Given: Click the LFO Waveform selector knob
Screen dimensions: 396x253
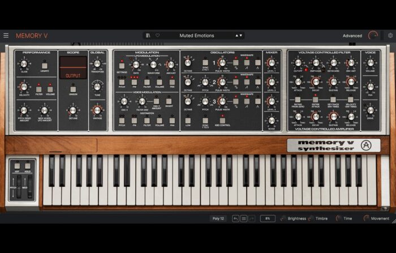Looking at the screenshot, I should pos(153,65).
